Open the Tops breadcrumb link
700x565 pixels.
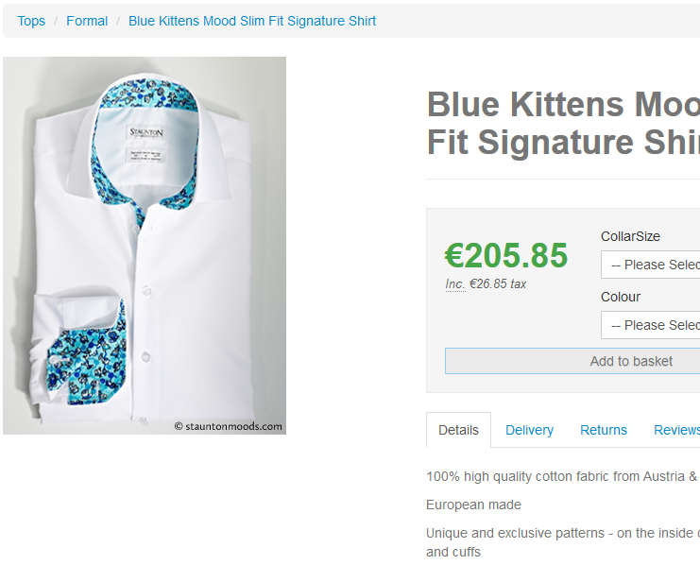pos(31,21)
